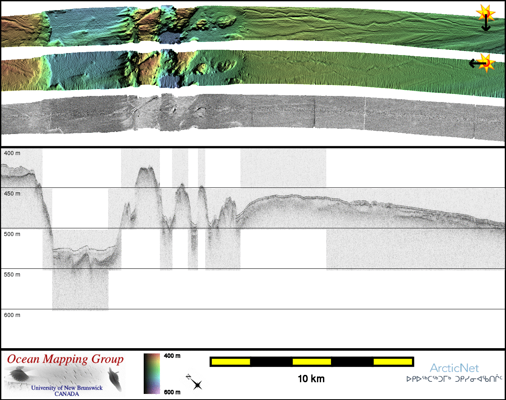Open the University of New Brunswick link
This screenshot has height=400, width=506.
[x=67, y=388]
